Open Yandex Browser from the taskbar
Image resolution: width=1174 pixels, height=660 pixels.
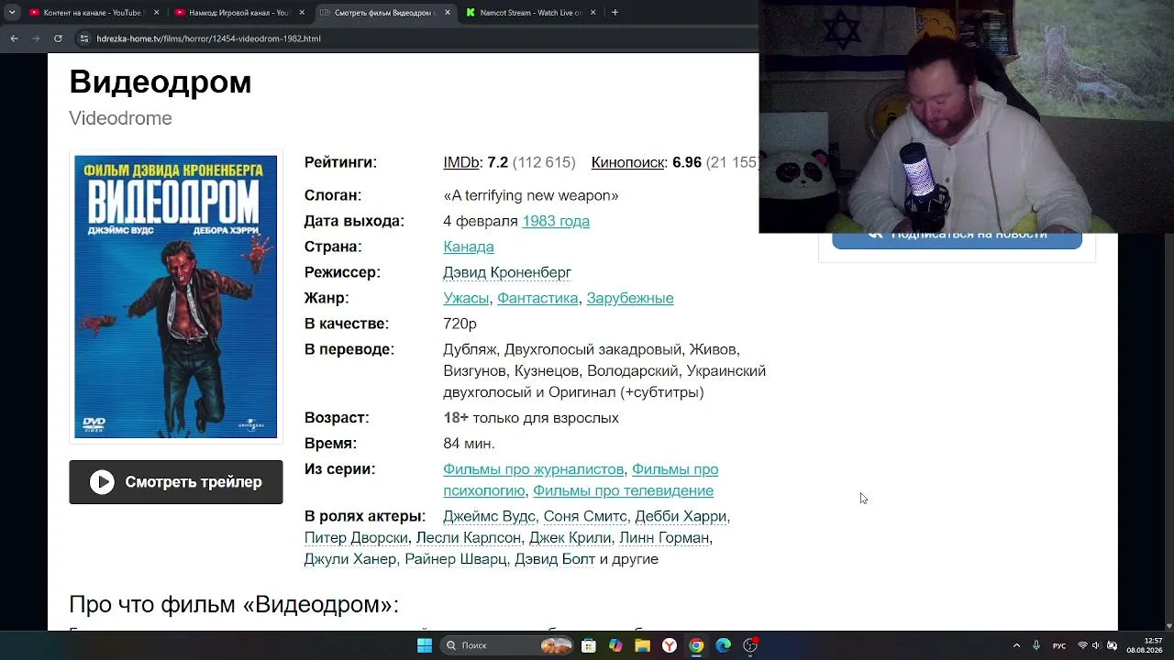click(670, 645)
